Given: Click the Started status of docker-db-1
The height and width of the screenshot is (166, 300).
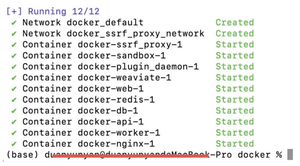Looking at the screenshot, I should [235, 111].
